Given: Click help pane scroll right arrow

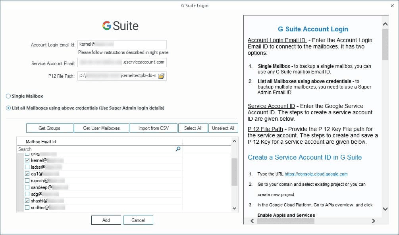Looking at the screenshot, I should pos(373,221).
